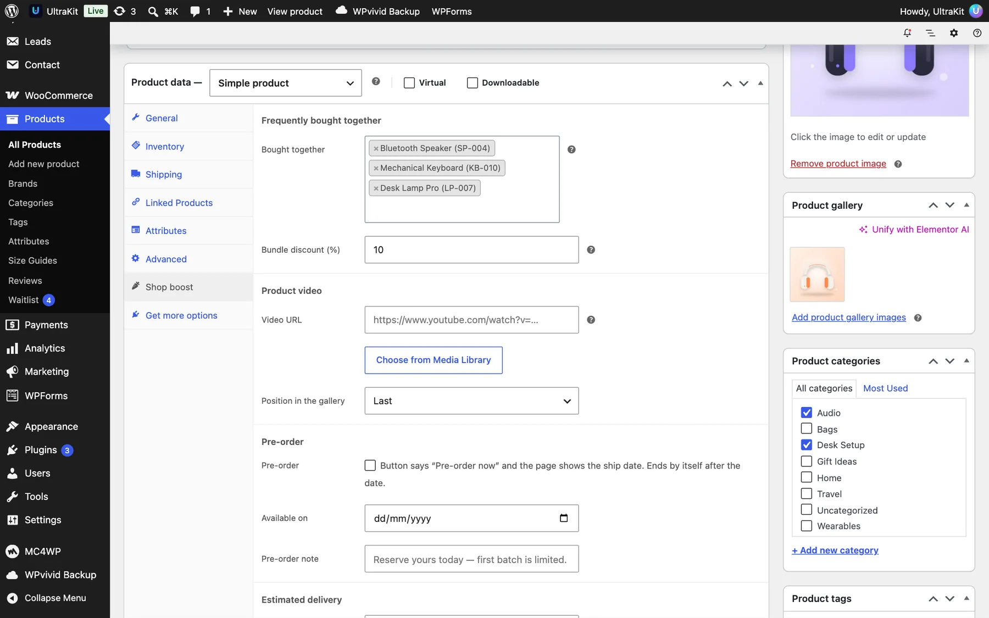Screen dimensions: 989x618
Task: Collapse the Product categories panel
Action: (966, 361)
